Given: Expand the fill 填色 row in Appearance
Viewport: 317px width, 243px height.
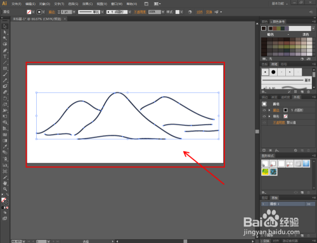Looking at the screenshot, I should tap(269, 116).
